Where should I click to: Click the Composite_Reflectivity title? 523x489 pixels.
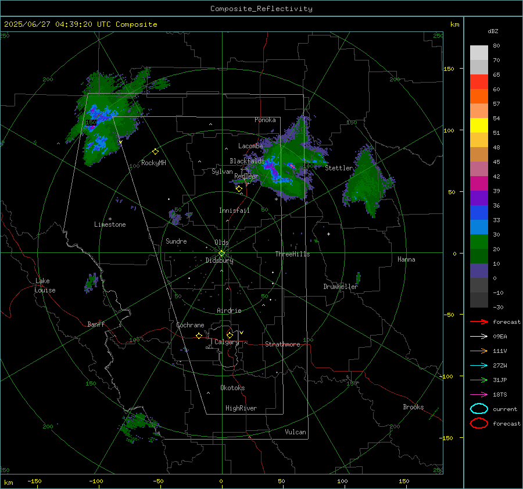pyautogui.click(x=261, y=9)
